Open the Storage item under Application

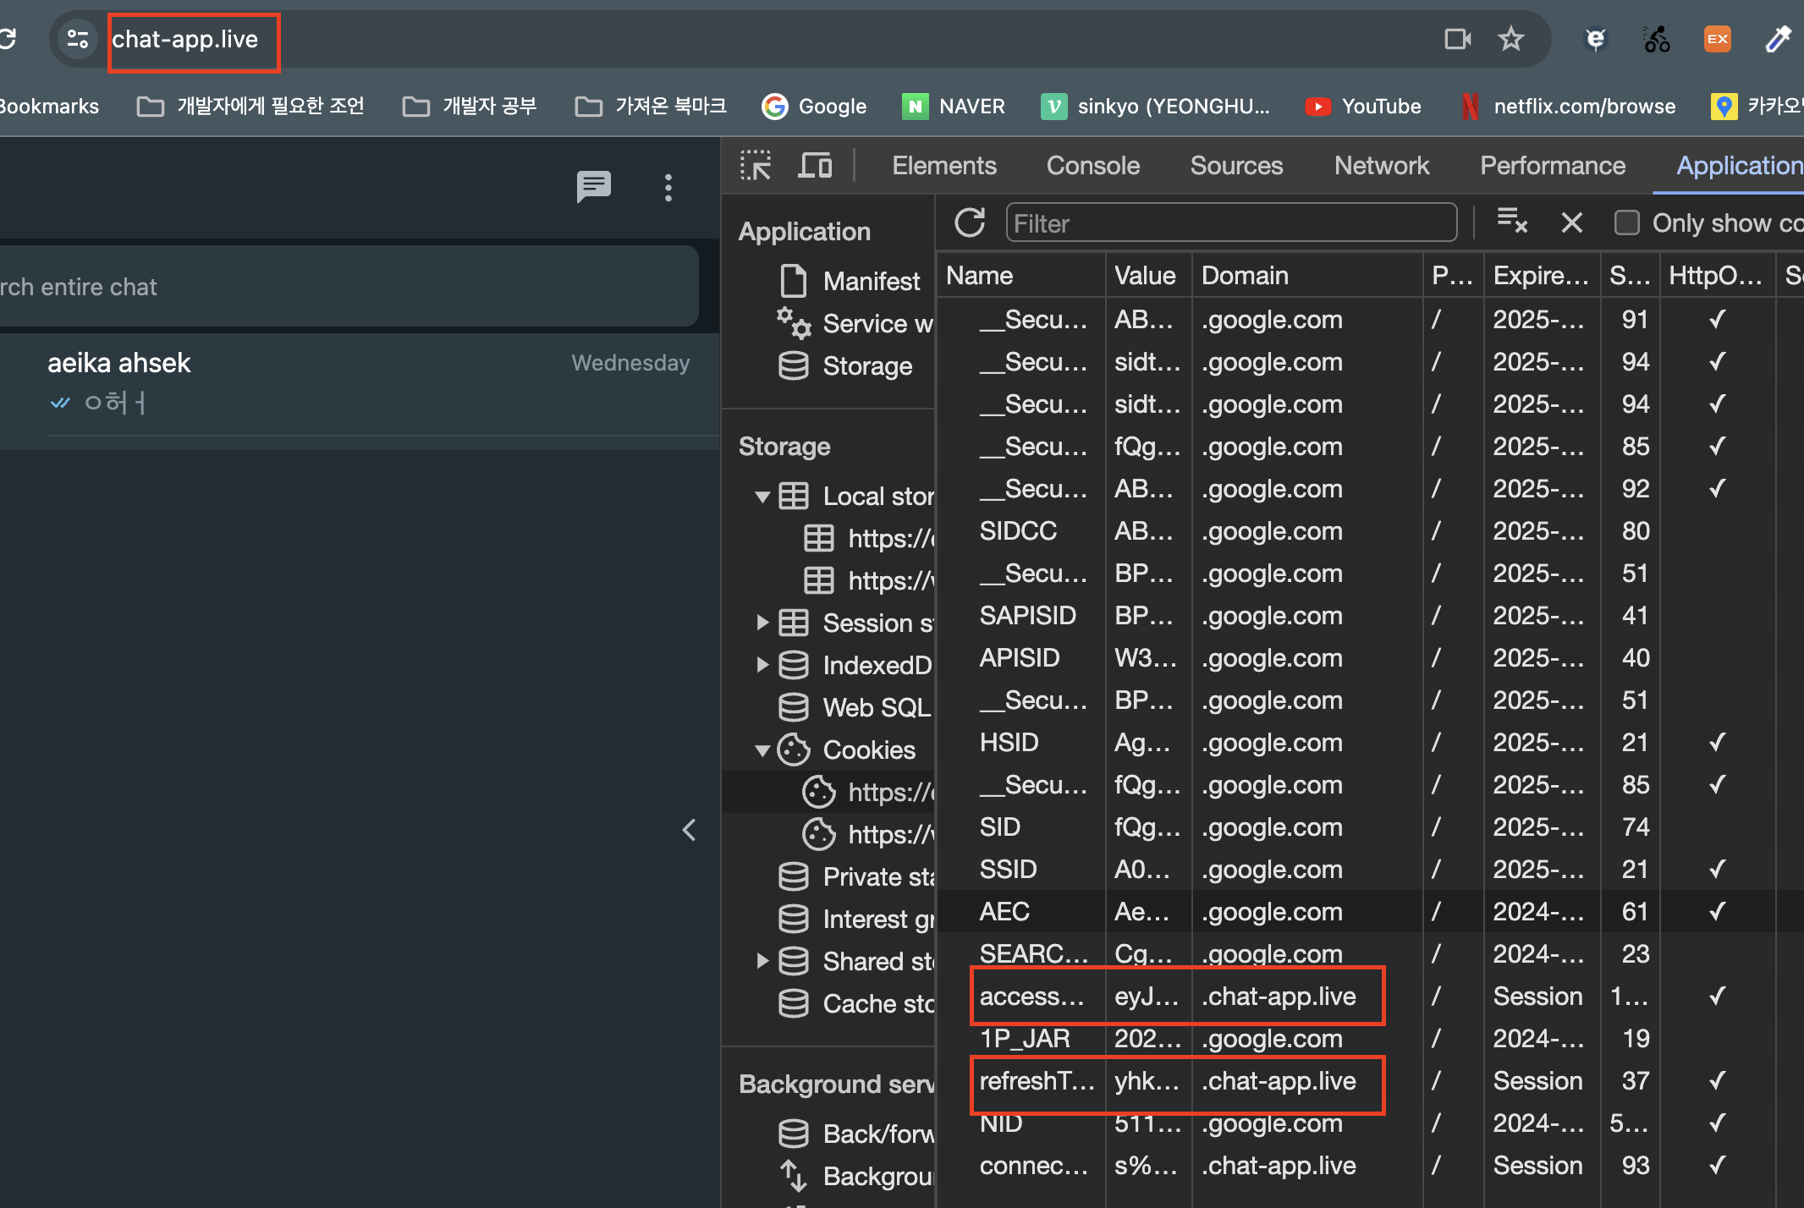click(x=845, y=365)
